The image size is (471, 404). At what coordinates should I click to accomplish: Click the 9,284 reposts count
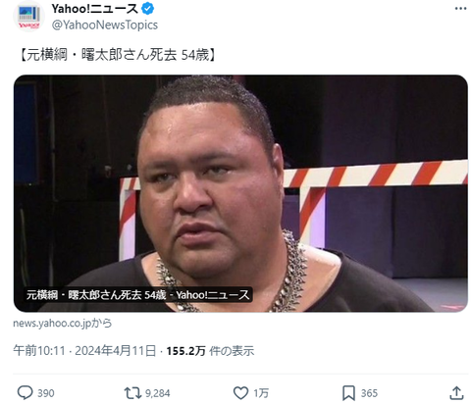coord(158,393)
